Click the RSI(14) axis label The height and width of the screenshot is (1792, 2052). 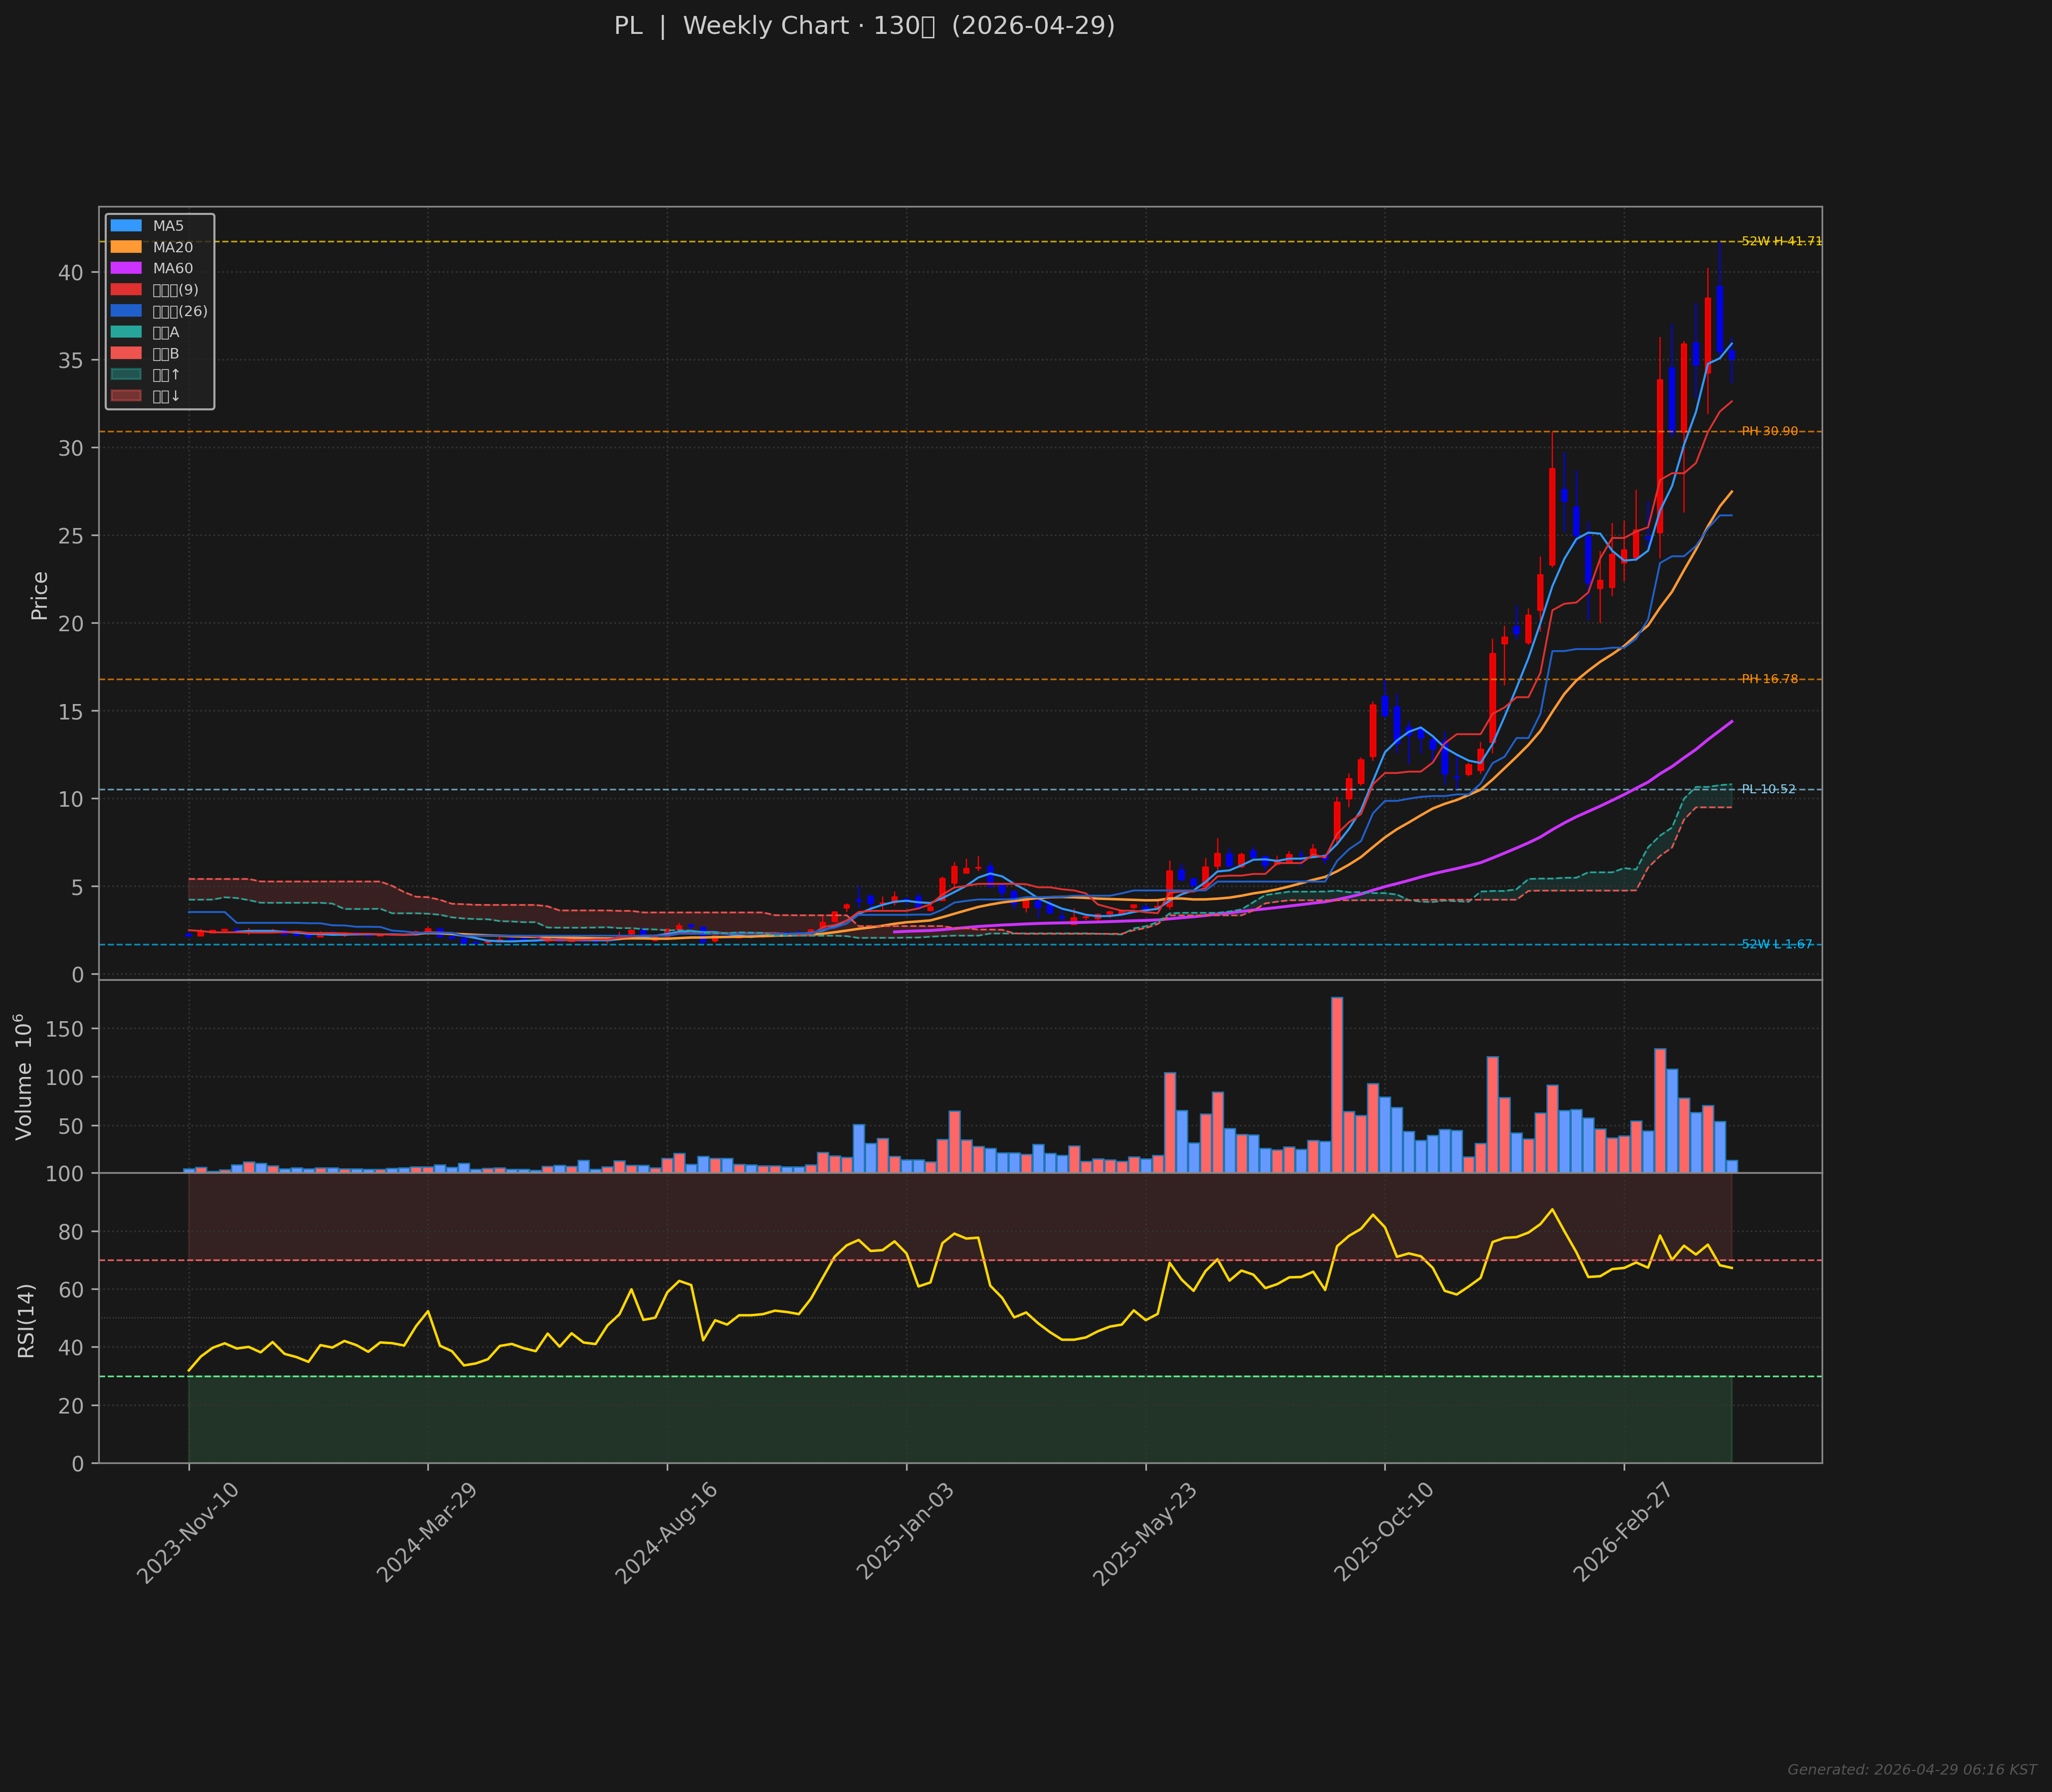pos(26,1320)
